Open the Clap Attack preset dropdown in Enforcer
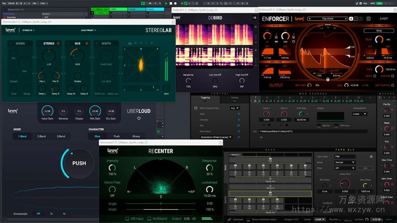Image resolution: width=397 pixels, height=223 pixels. point(328,18)
